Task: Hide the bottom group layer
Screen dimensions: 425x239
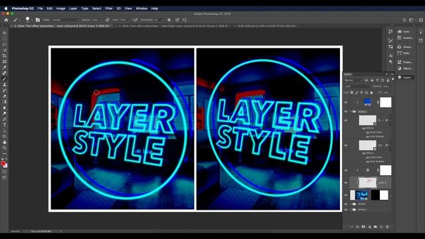Action: [x=346, y=210]
